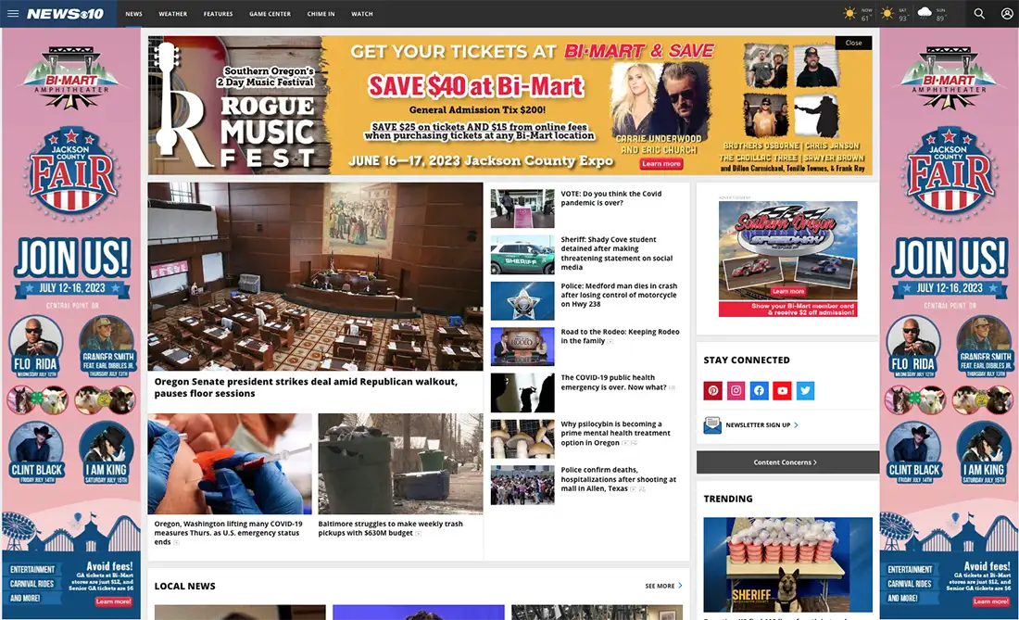
Task: Open VOTE Covid pandemic over headline
Action: [x=610, y=198]
